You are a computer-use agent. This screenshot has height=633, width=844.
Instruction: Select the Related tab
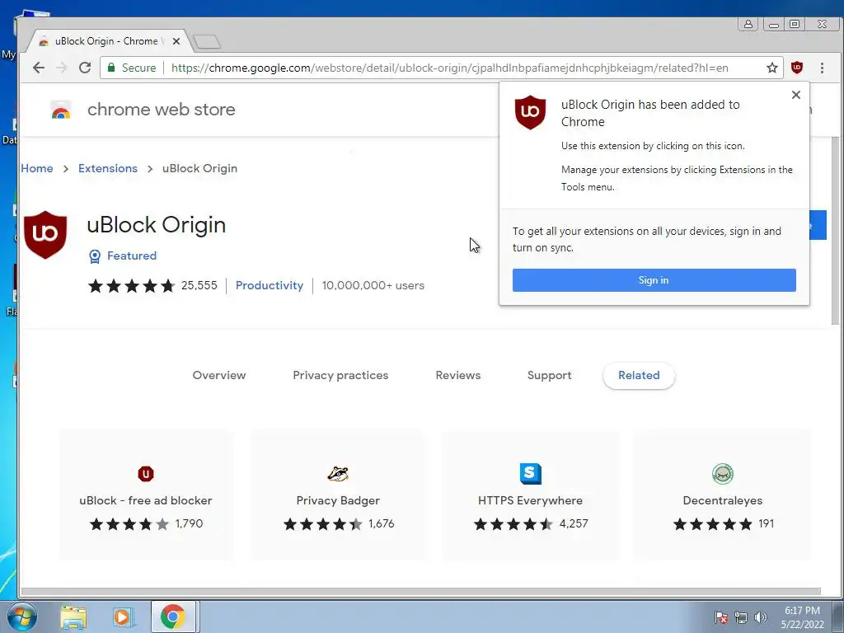coord(639,375)
